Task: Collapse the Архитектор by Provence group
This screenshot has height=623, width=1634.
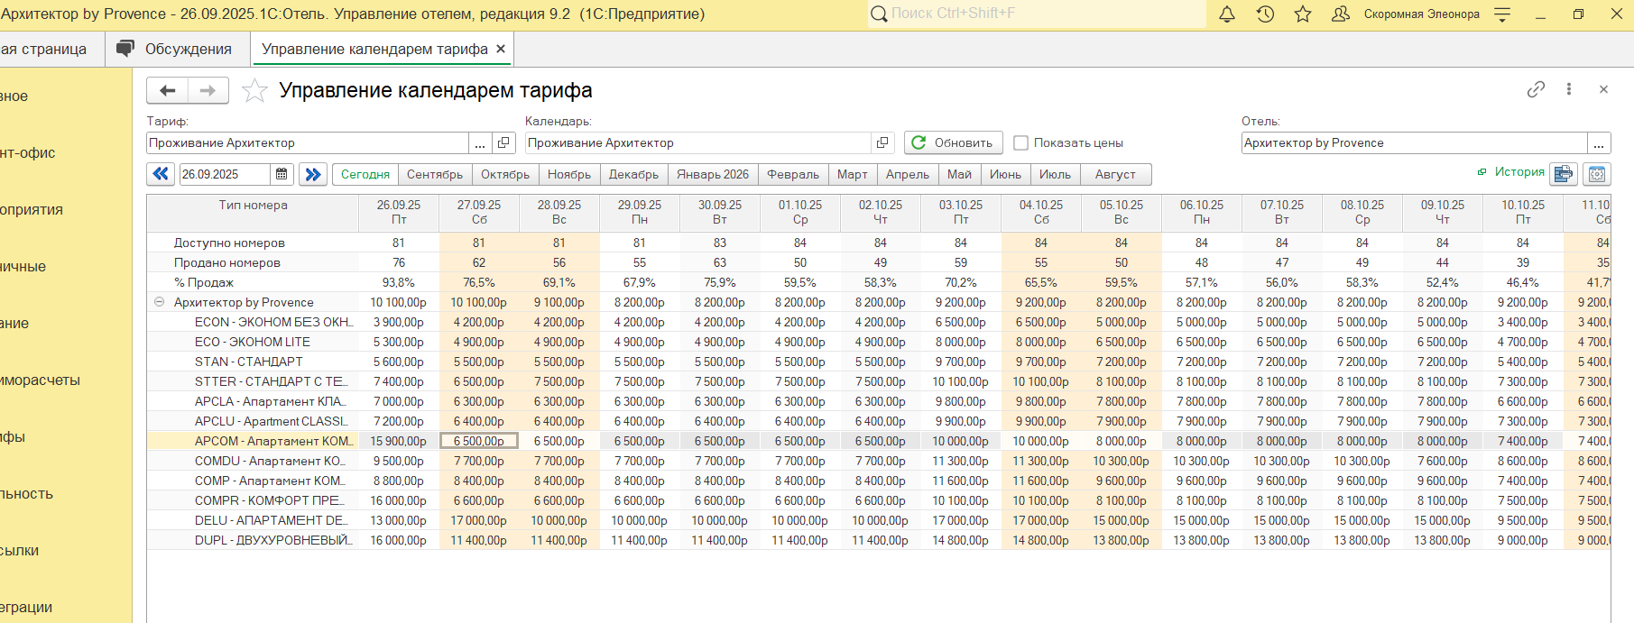Action: click(160, 302)
